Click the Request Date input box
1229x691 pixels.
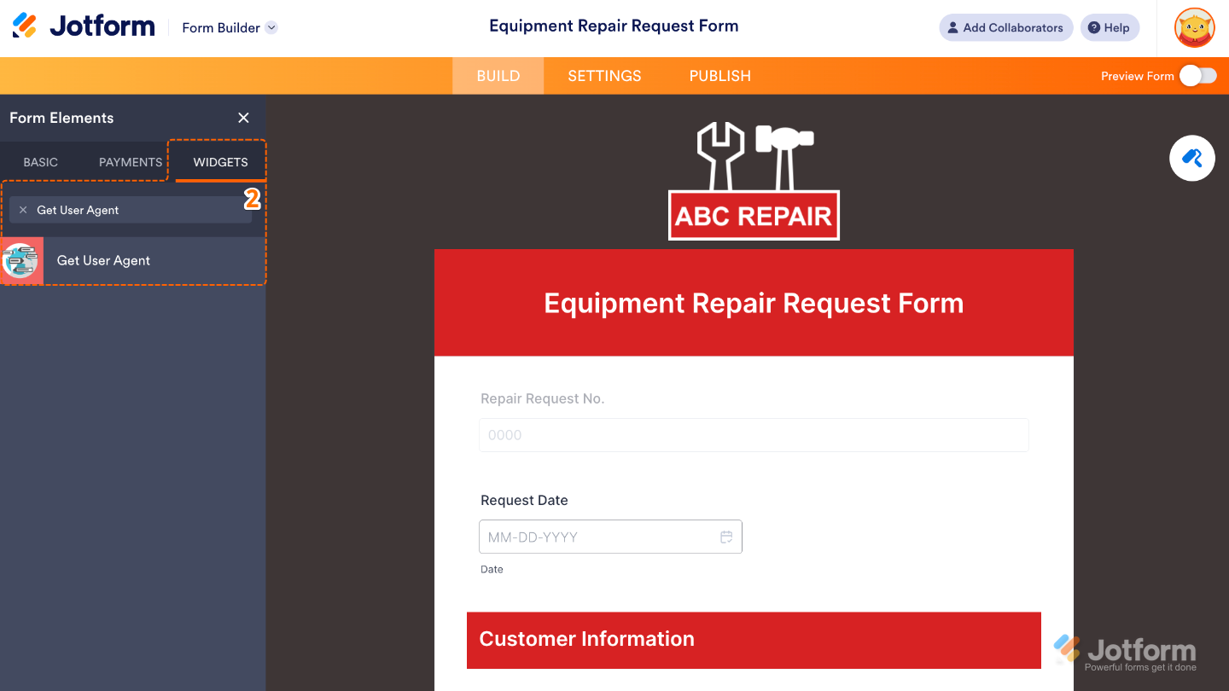(597, 537)
